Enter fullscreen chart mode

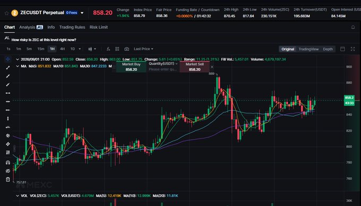pyautogui.click(x=353, y=49)
